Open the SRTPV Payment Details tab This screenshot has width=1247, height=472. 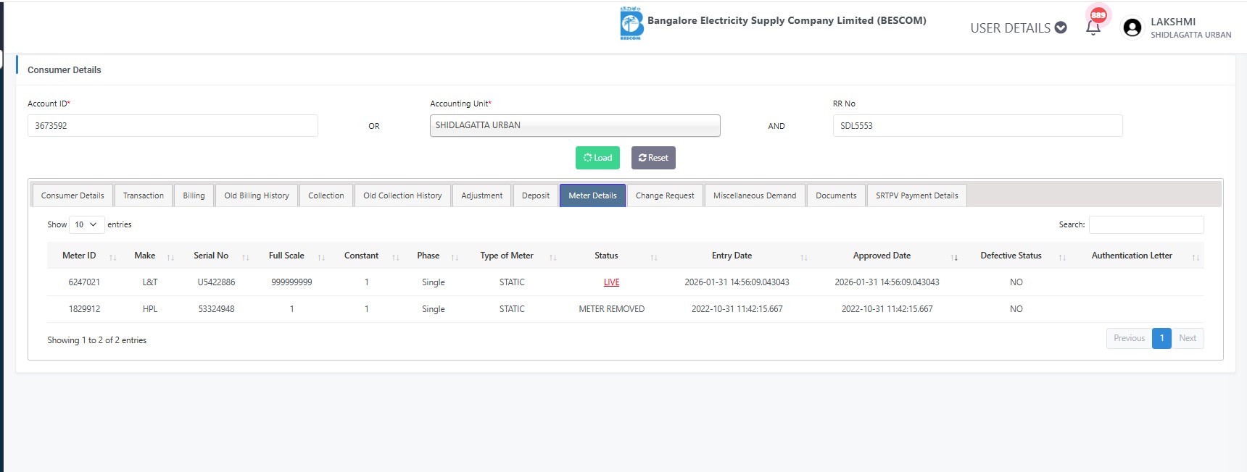click(916, 195)
